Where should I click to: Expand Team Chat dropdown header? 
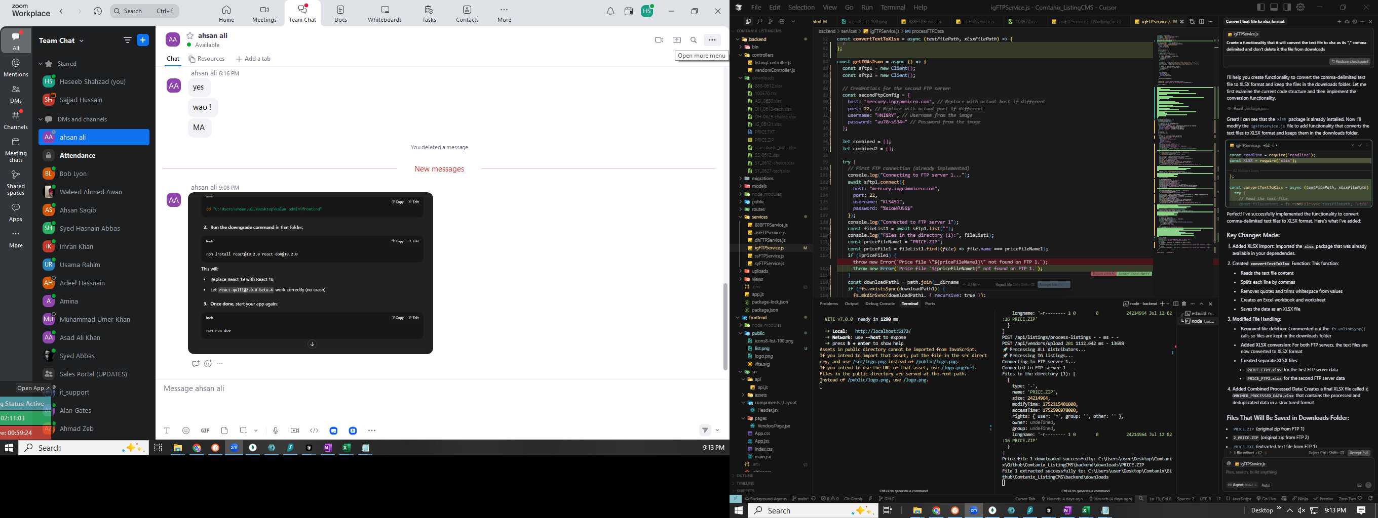point(61,40)
